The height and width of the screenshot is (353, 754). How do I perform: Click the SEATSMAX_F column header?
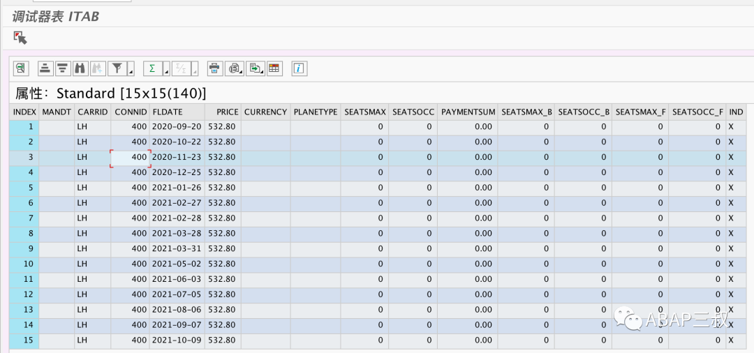coord(640,112)
